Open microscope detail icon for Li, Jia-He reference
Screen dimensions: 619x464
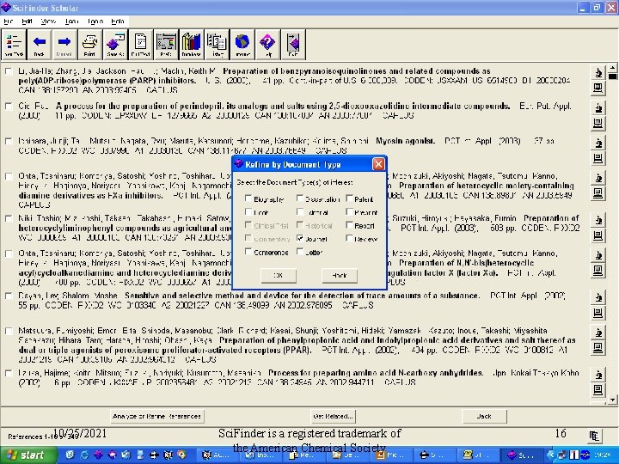598,72
